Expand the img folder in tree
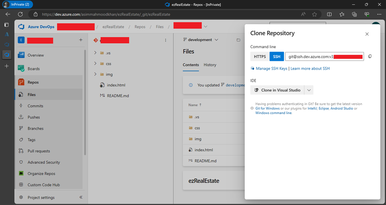Screen dimensions: 386x205 tap(95, 74)
